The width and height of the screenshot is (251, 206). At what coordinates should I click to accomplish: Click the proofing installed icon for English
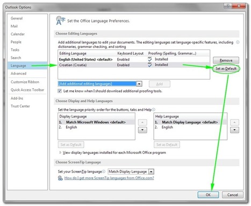click(x=150, y=59)
